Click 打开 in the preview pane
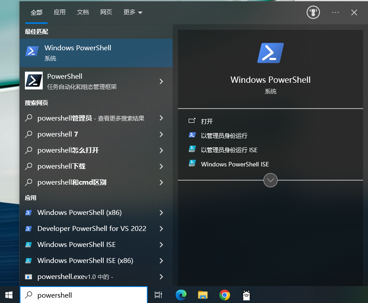This screenshot has width=368, height=303. coord(207,121)
